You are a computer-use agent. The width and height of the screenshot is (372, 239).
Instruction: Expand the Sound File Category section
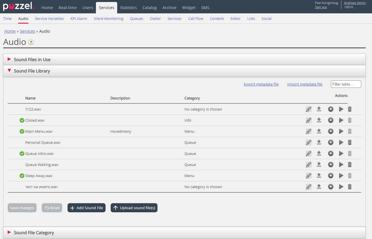point(34,233)
